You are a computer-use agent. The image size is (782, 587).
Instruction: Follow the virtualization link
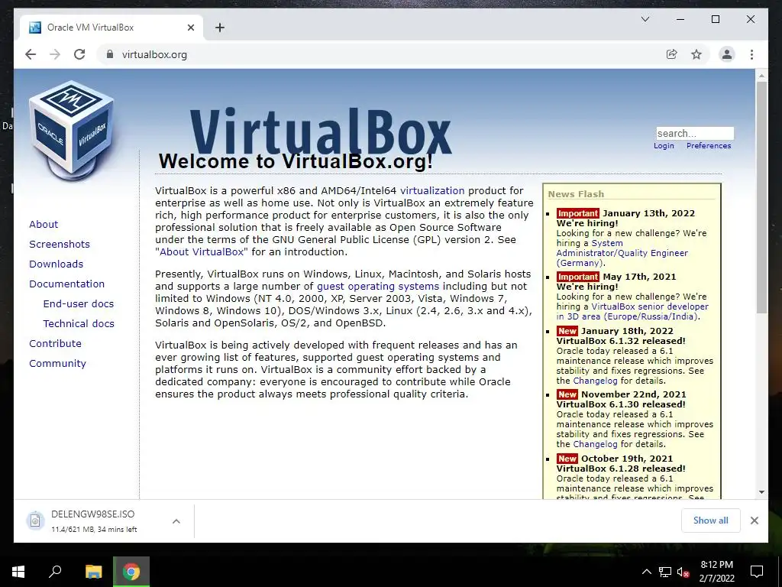[432, 190]
